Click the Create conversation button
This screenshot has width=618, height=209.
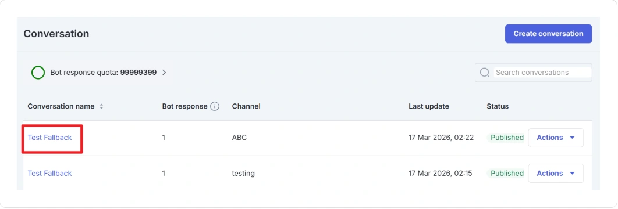(x=548, y=34)
